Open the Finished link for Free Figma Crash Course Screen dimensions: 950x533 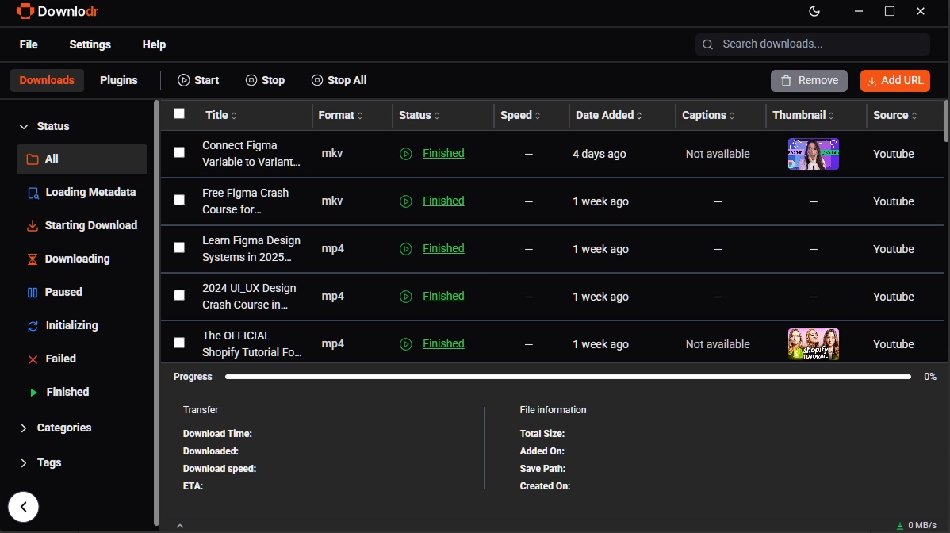pos(443,201)
